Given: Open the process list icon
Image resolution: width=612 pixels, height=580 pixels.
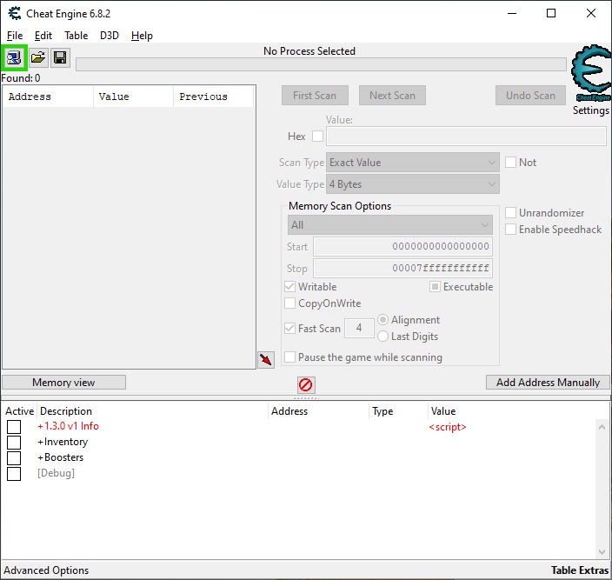Looking at the screenshot, I should coord(14,58).
